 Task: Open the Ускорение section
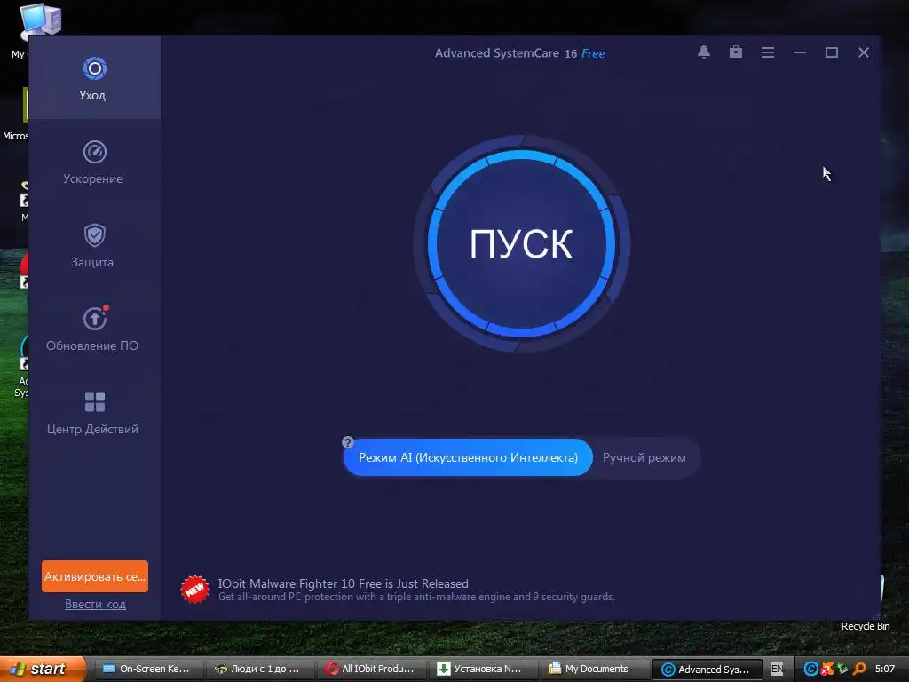tap(94, 163)
